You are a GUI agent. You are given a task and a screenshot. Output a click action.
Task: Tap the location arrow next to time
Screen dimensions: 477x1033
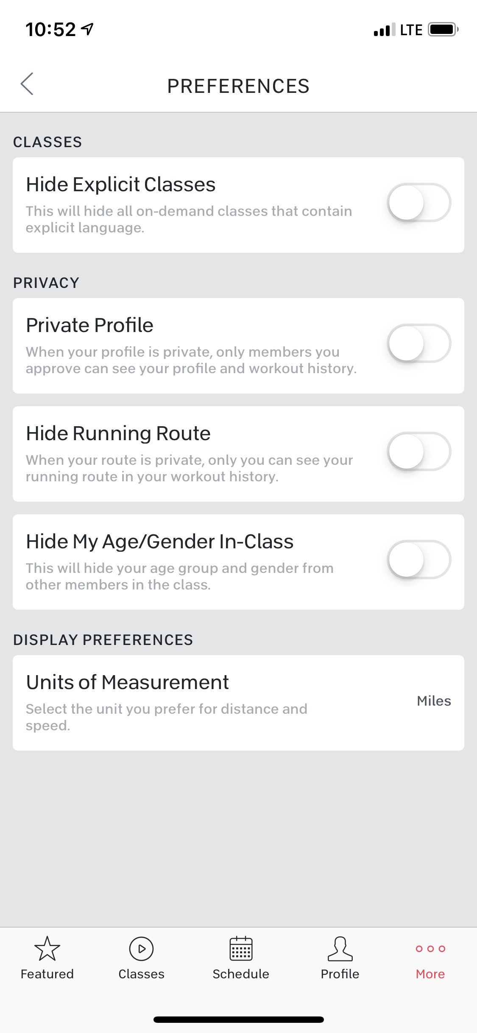87,29
